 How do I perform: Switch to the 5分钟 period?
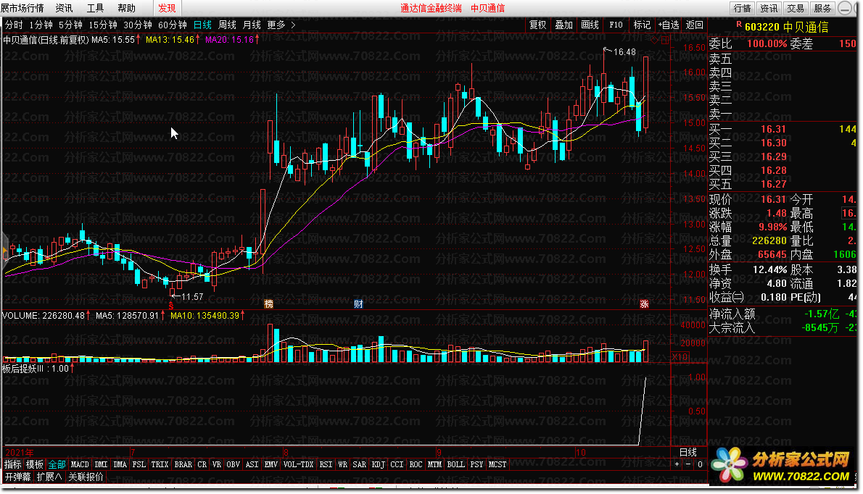70,25
